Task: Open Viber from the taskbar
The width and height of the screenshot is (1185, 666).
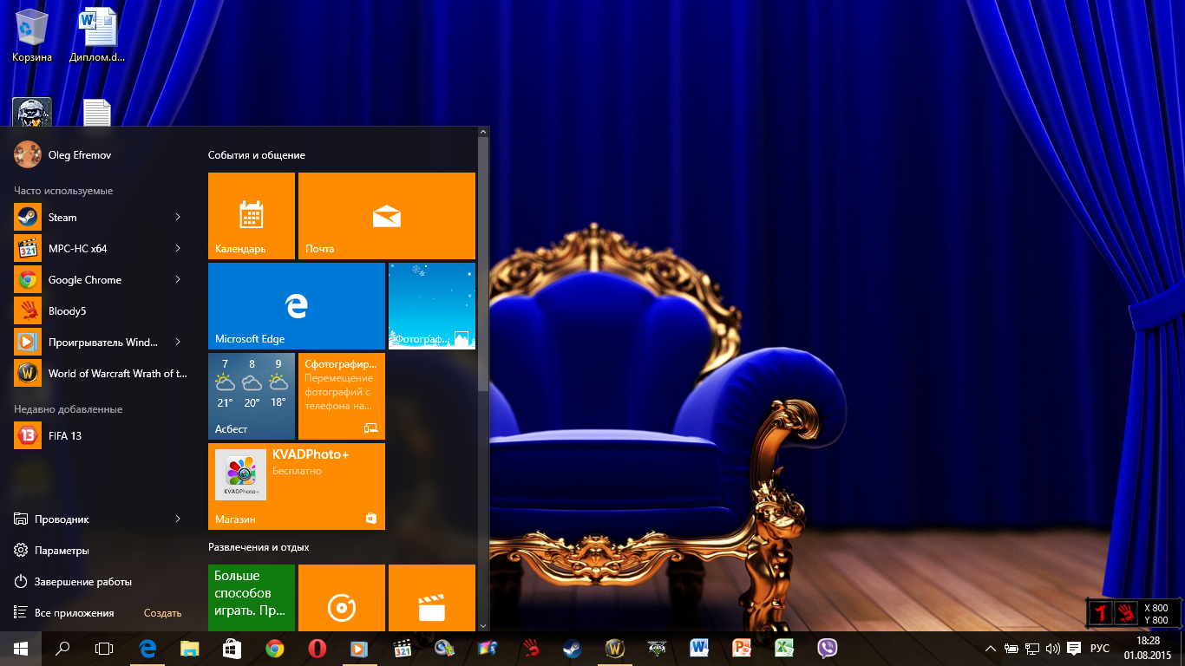Action: point(827,648)
